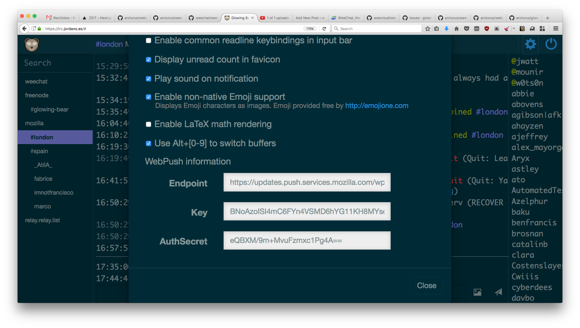Click the send message paper plane icon
Screen dimensions: 580x328
498,292
